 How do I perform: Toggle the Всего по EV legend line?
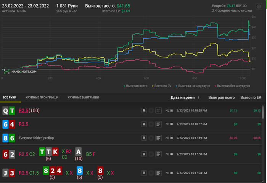(x=162, y=86)
